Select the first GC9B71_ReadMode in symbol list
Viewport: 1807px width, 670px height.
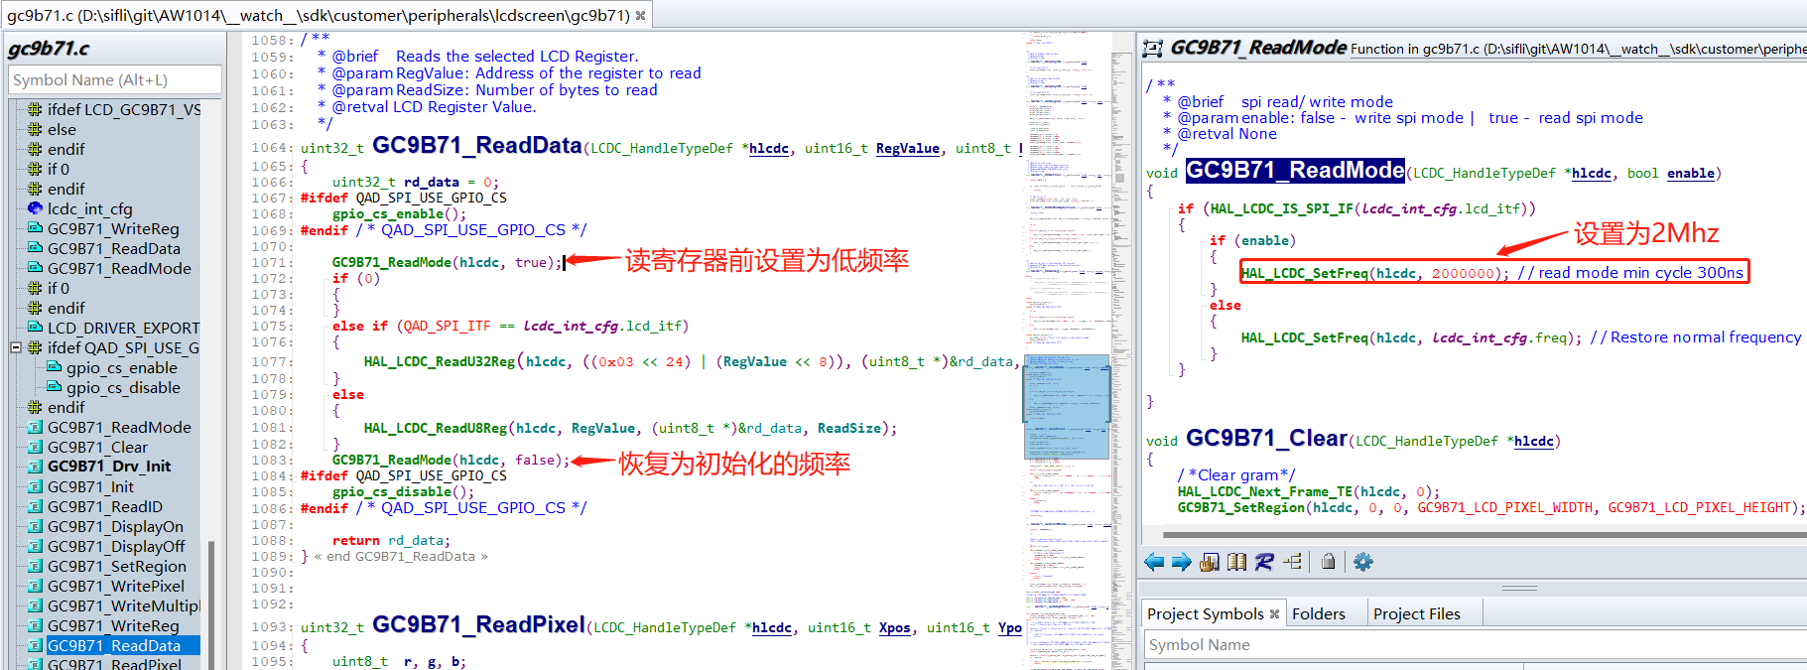click(x=119, y=268)
